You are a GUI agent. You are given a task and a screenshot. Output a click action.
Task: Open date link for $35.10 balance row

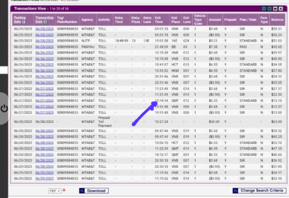coord(45,179)
